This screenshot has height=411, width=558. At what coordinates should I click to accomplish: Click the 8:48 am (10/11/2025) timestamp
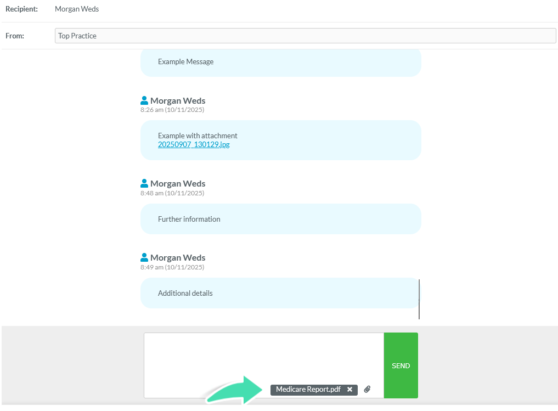click(172, 193)
